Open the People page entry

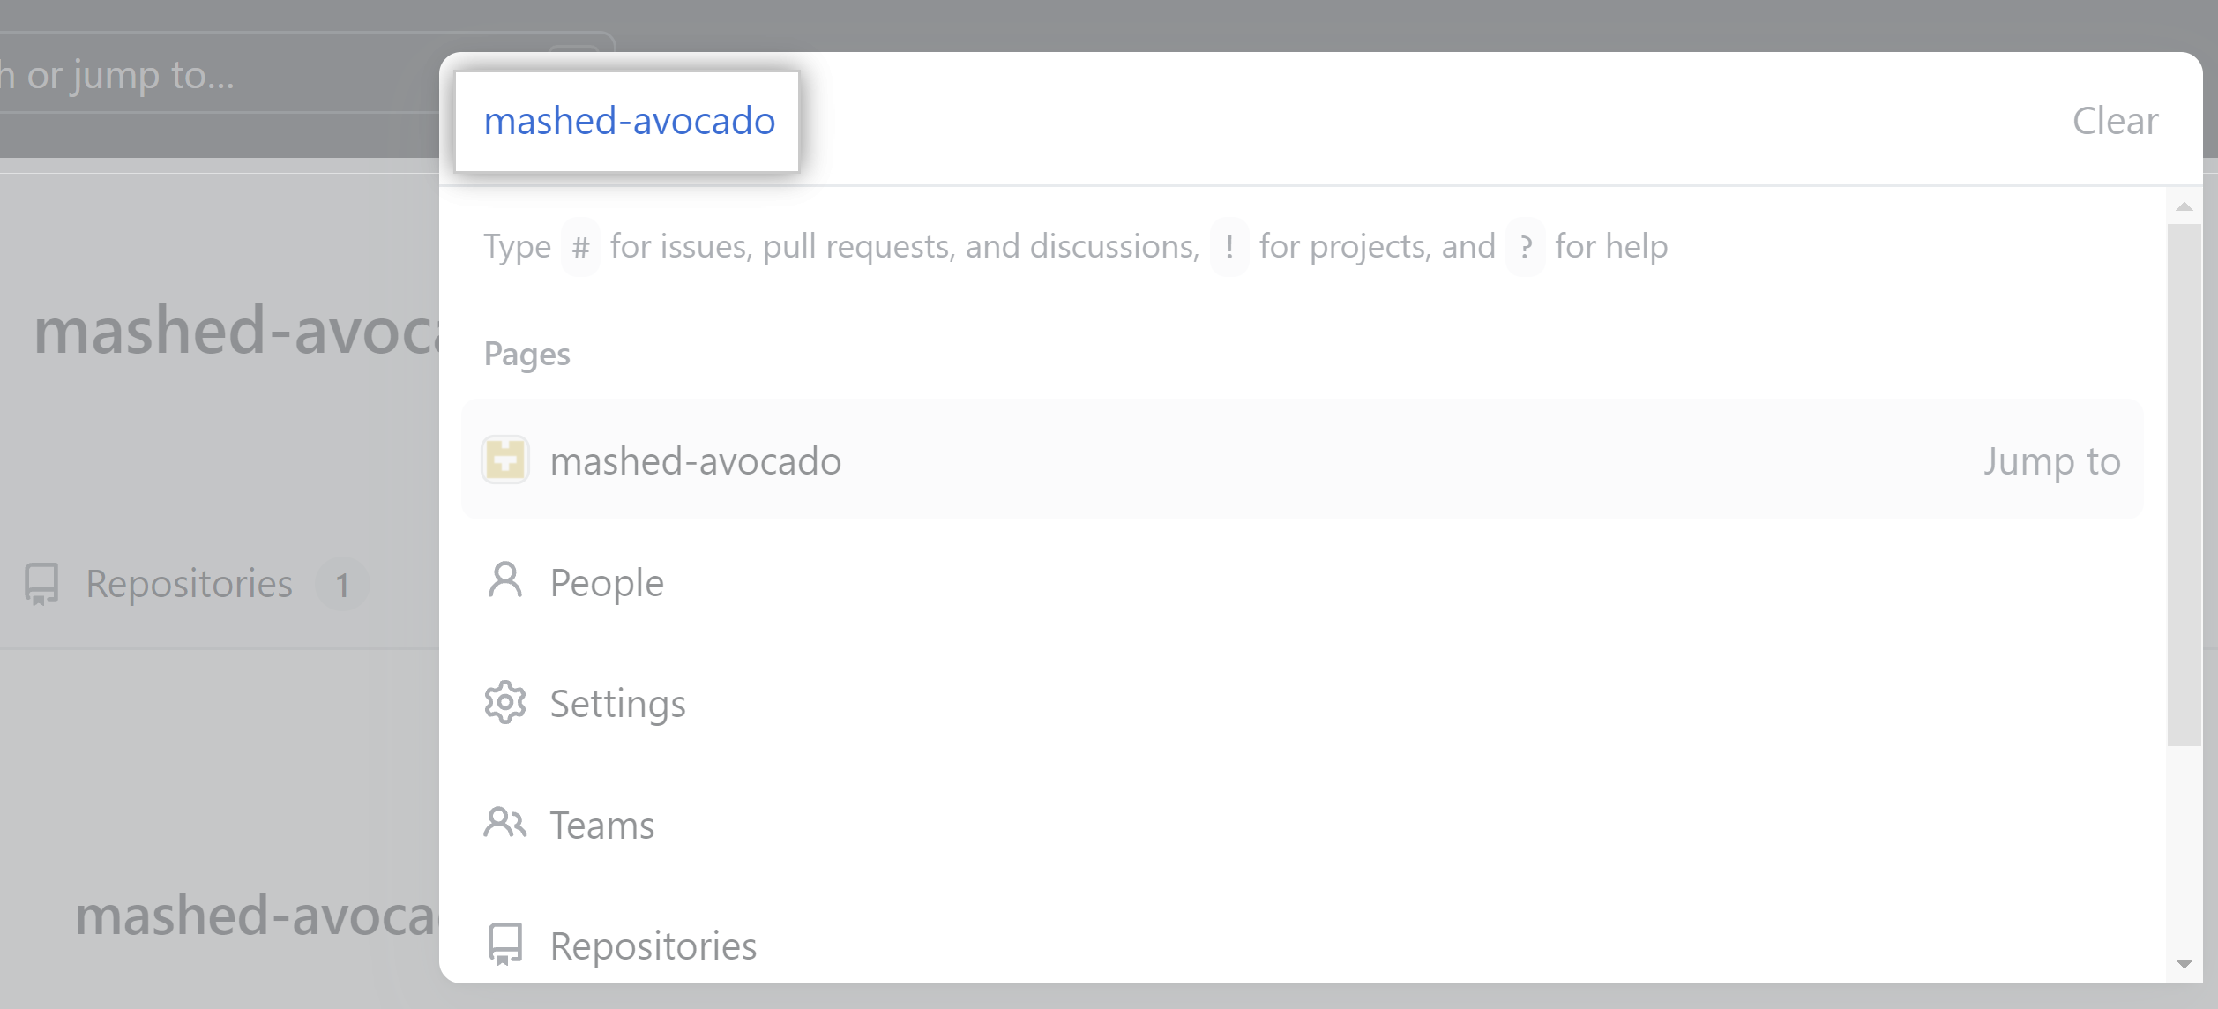pos(1303,581)
